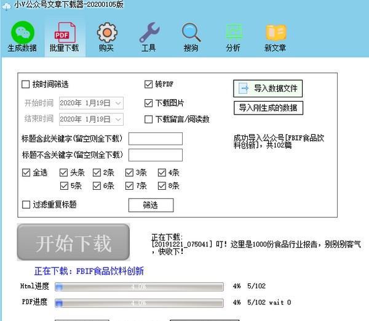Click the Html进度 progress bar

tap(139, 287)
